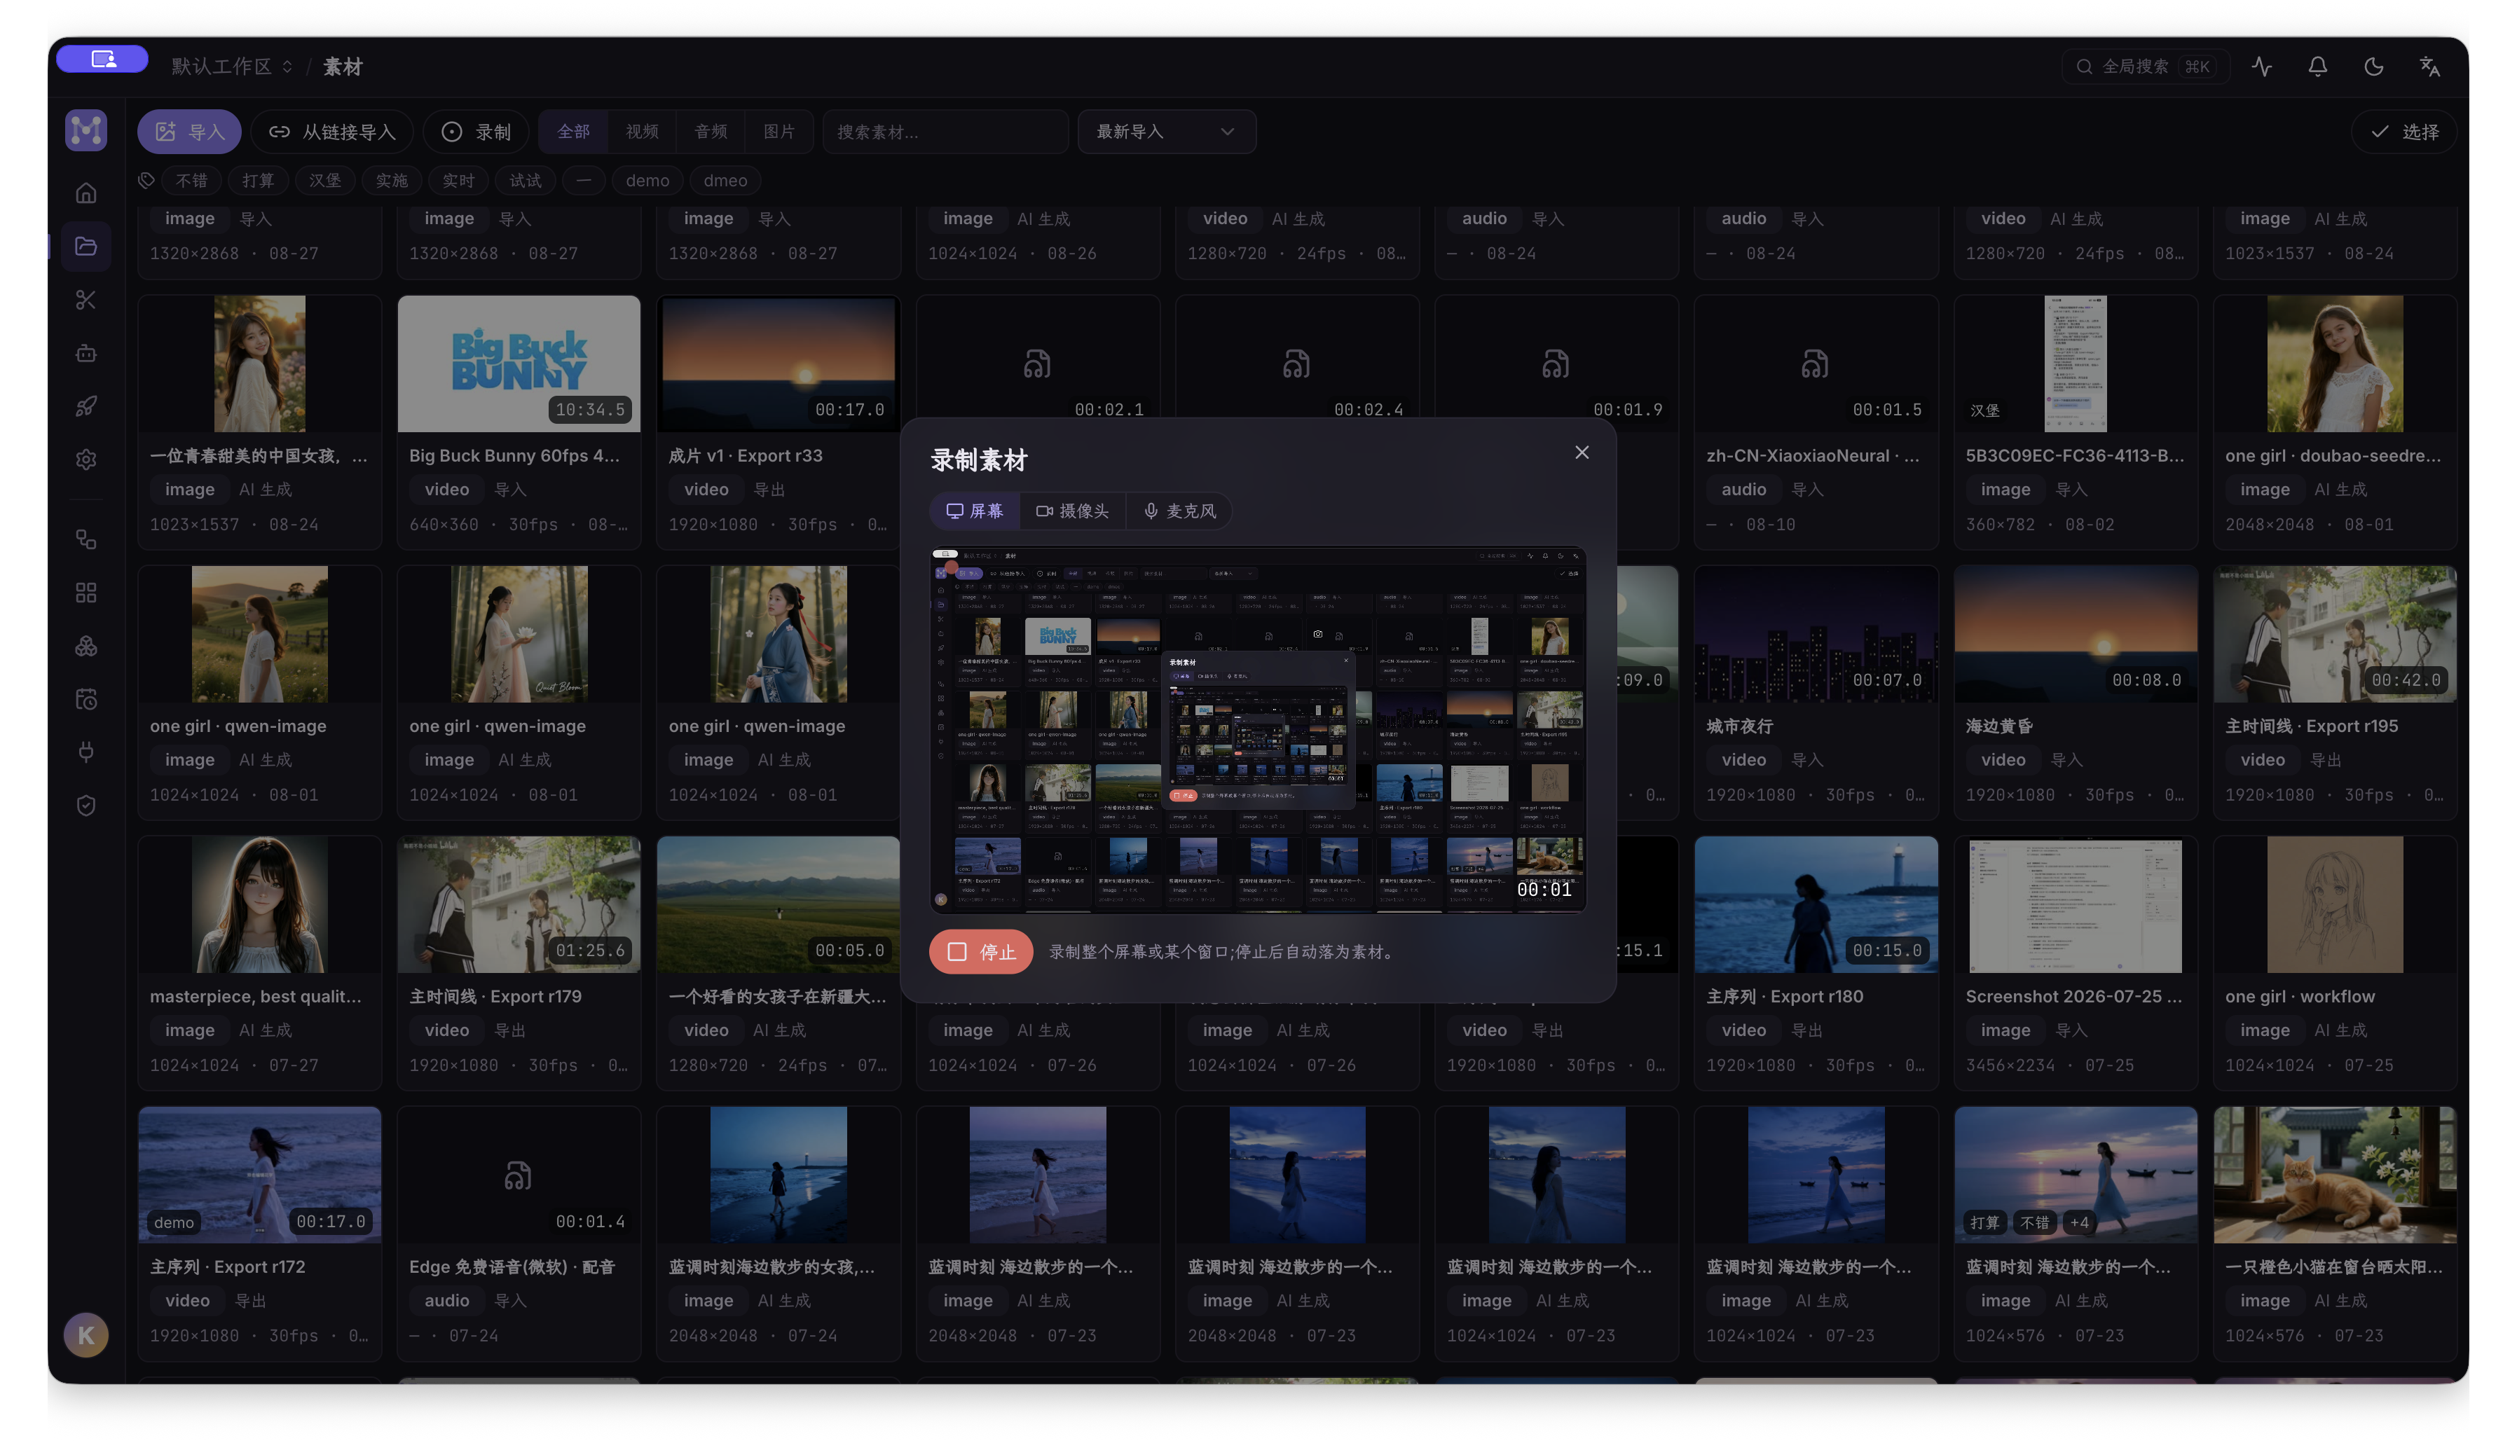Toggle the demo tag filter chip
This screenshot has width=2517, height=1443.
(647, 181)
